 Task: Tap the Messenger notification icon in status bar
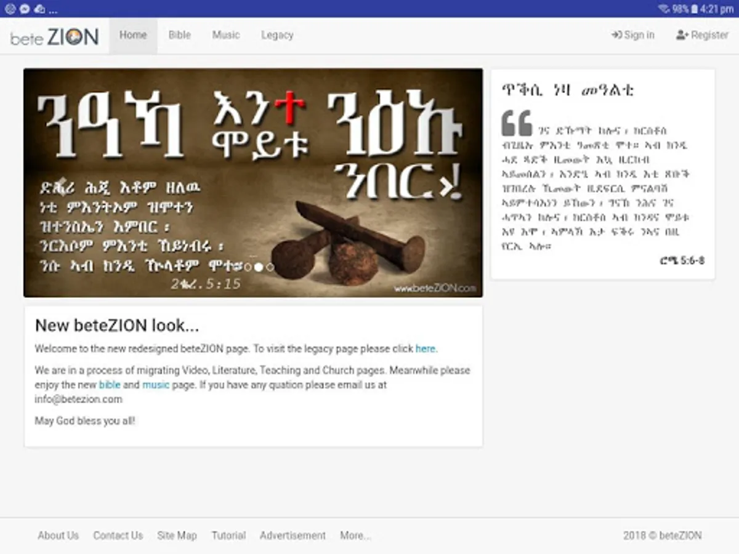[24, 9]
